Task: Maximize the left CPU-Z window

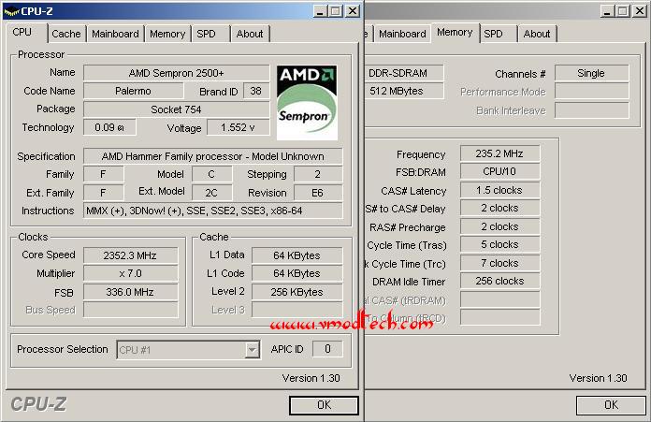Action: coord(336,11)
